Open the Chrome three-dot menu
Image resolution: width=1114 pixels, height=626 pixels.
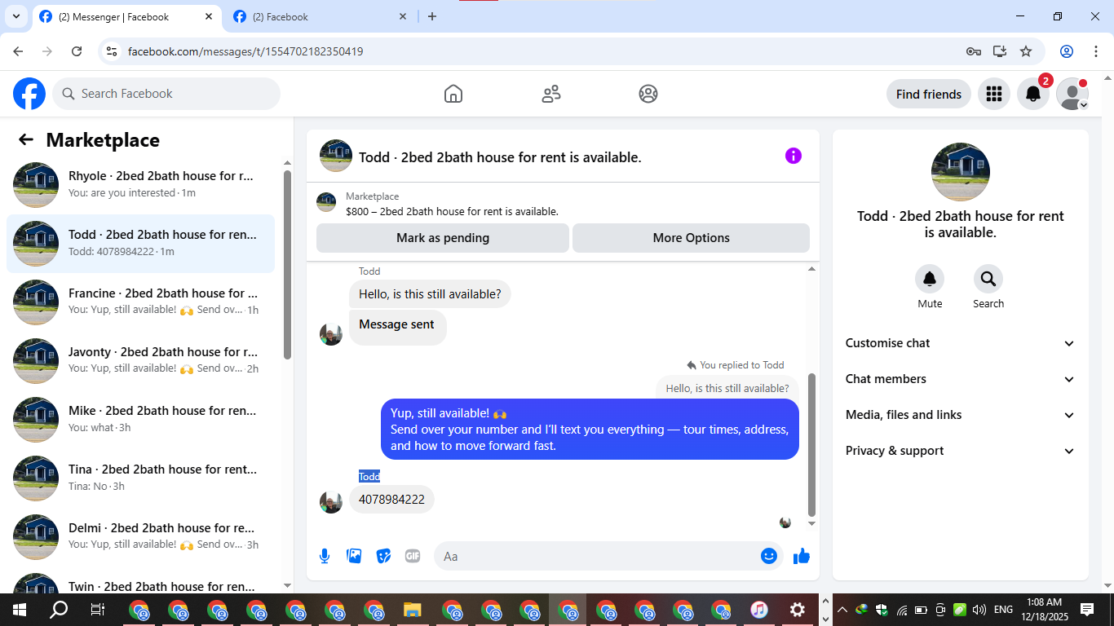(x=1096, y=51)
